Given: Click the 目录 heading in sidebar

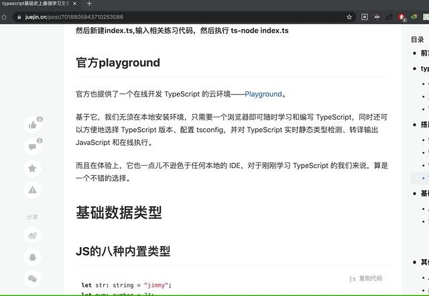Looking at the screenshot, I should tap(417, 40).
